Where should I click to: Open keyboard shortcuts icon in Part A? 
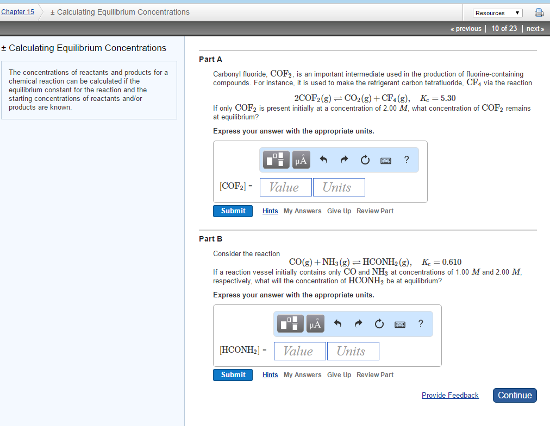pyautogui.click(x=385, y=160)
